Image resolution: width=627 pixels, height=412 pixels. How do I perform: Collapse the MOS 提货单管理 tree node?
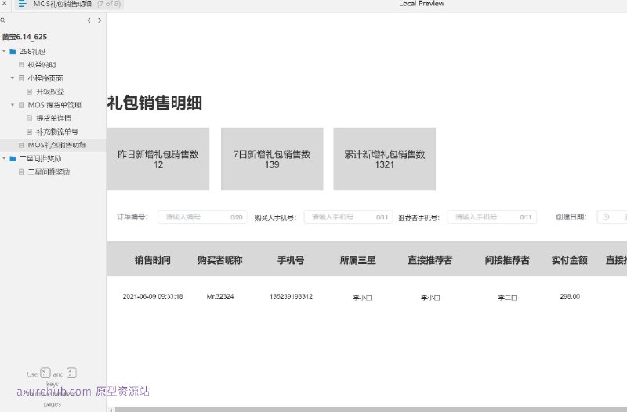click(x=13, y=105)
